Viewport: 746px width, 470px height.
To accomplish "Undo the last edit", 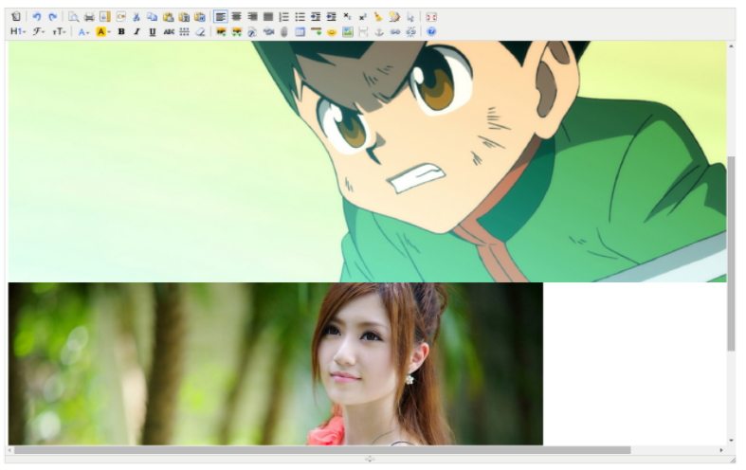I will [37, 17].
